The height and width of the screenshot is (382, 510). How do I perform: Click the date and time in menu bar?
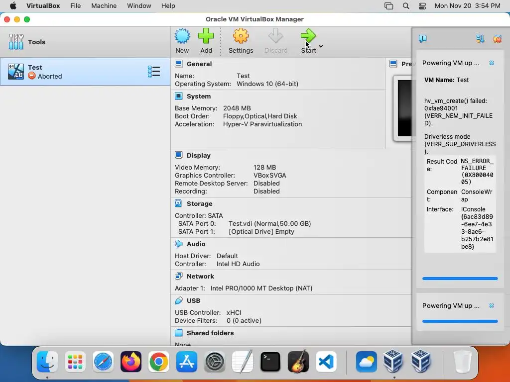(467, 6)
